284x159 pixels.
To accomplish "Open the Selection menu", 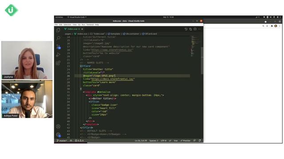I will tap(67, 25).
